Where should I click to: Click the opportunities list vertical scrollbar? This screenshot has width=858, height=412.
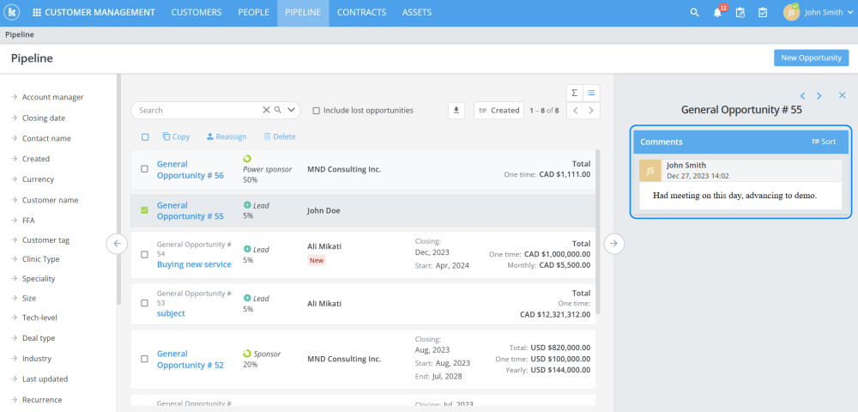click(x=599, y=232)
